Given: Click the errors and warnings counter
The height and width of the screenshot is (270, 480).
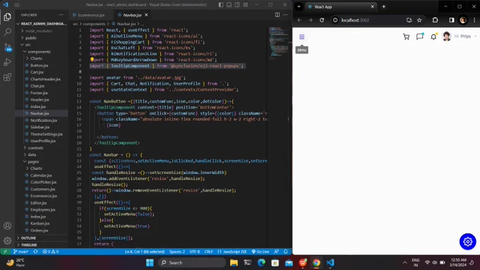Looking at the screenshot, I should 51,252.
